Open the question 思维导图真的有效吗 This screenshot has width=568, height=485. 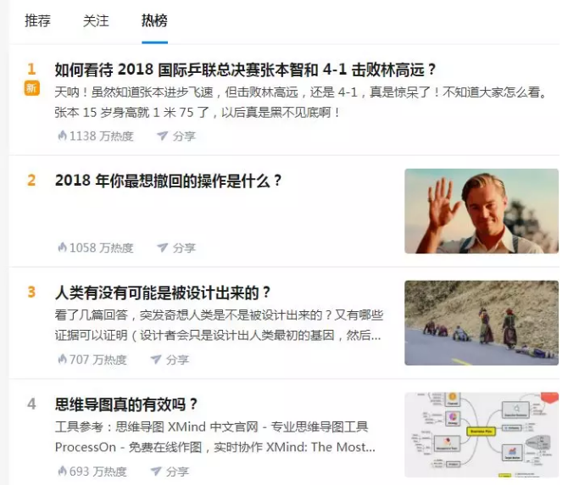click(x=126, y=404)
